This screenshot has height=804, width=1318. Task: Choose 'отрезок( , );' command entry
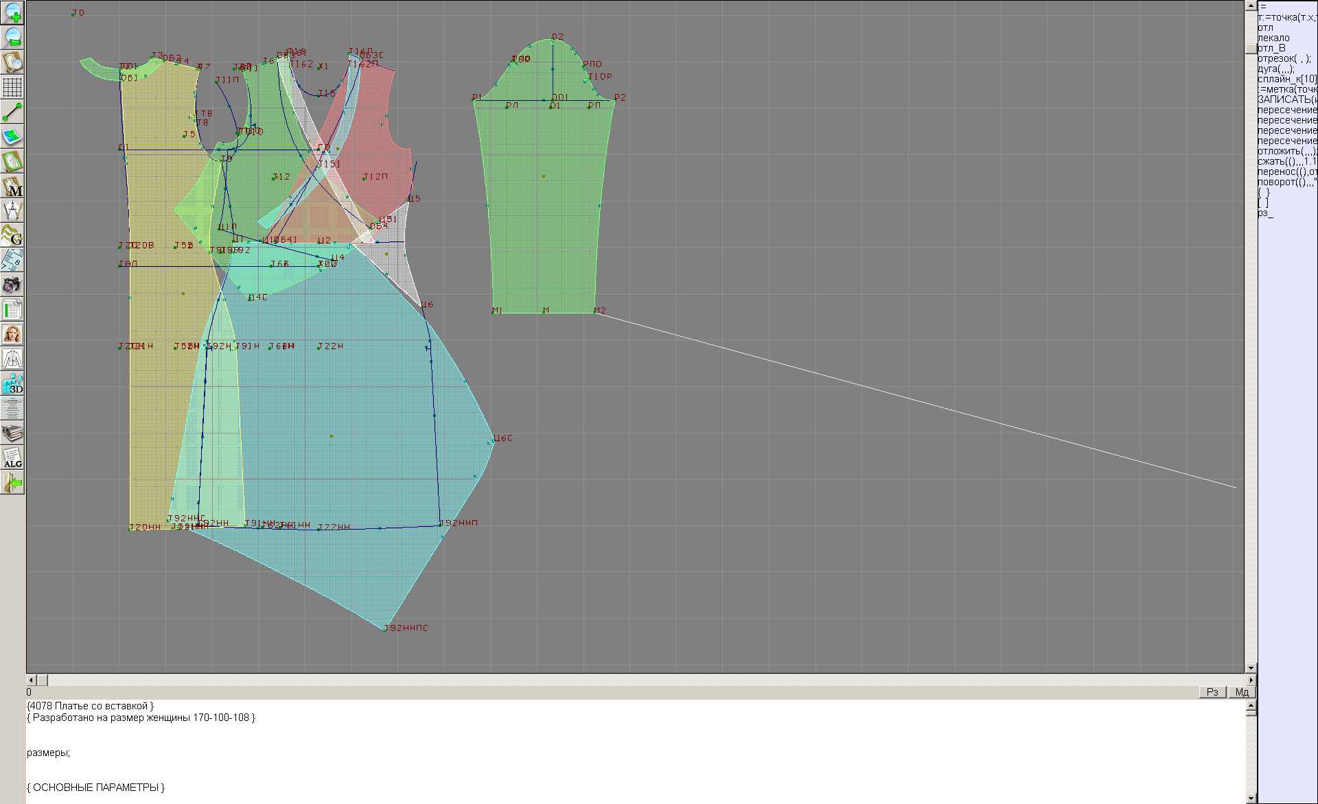[x=1284, y=58]
